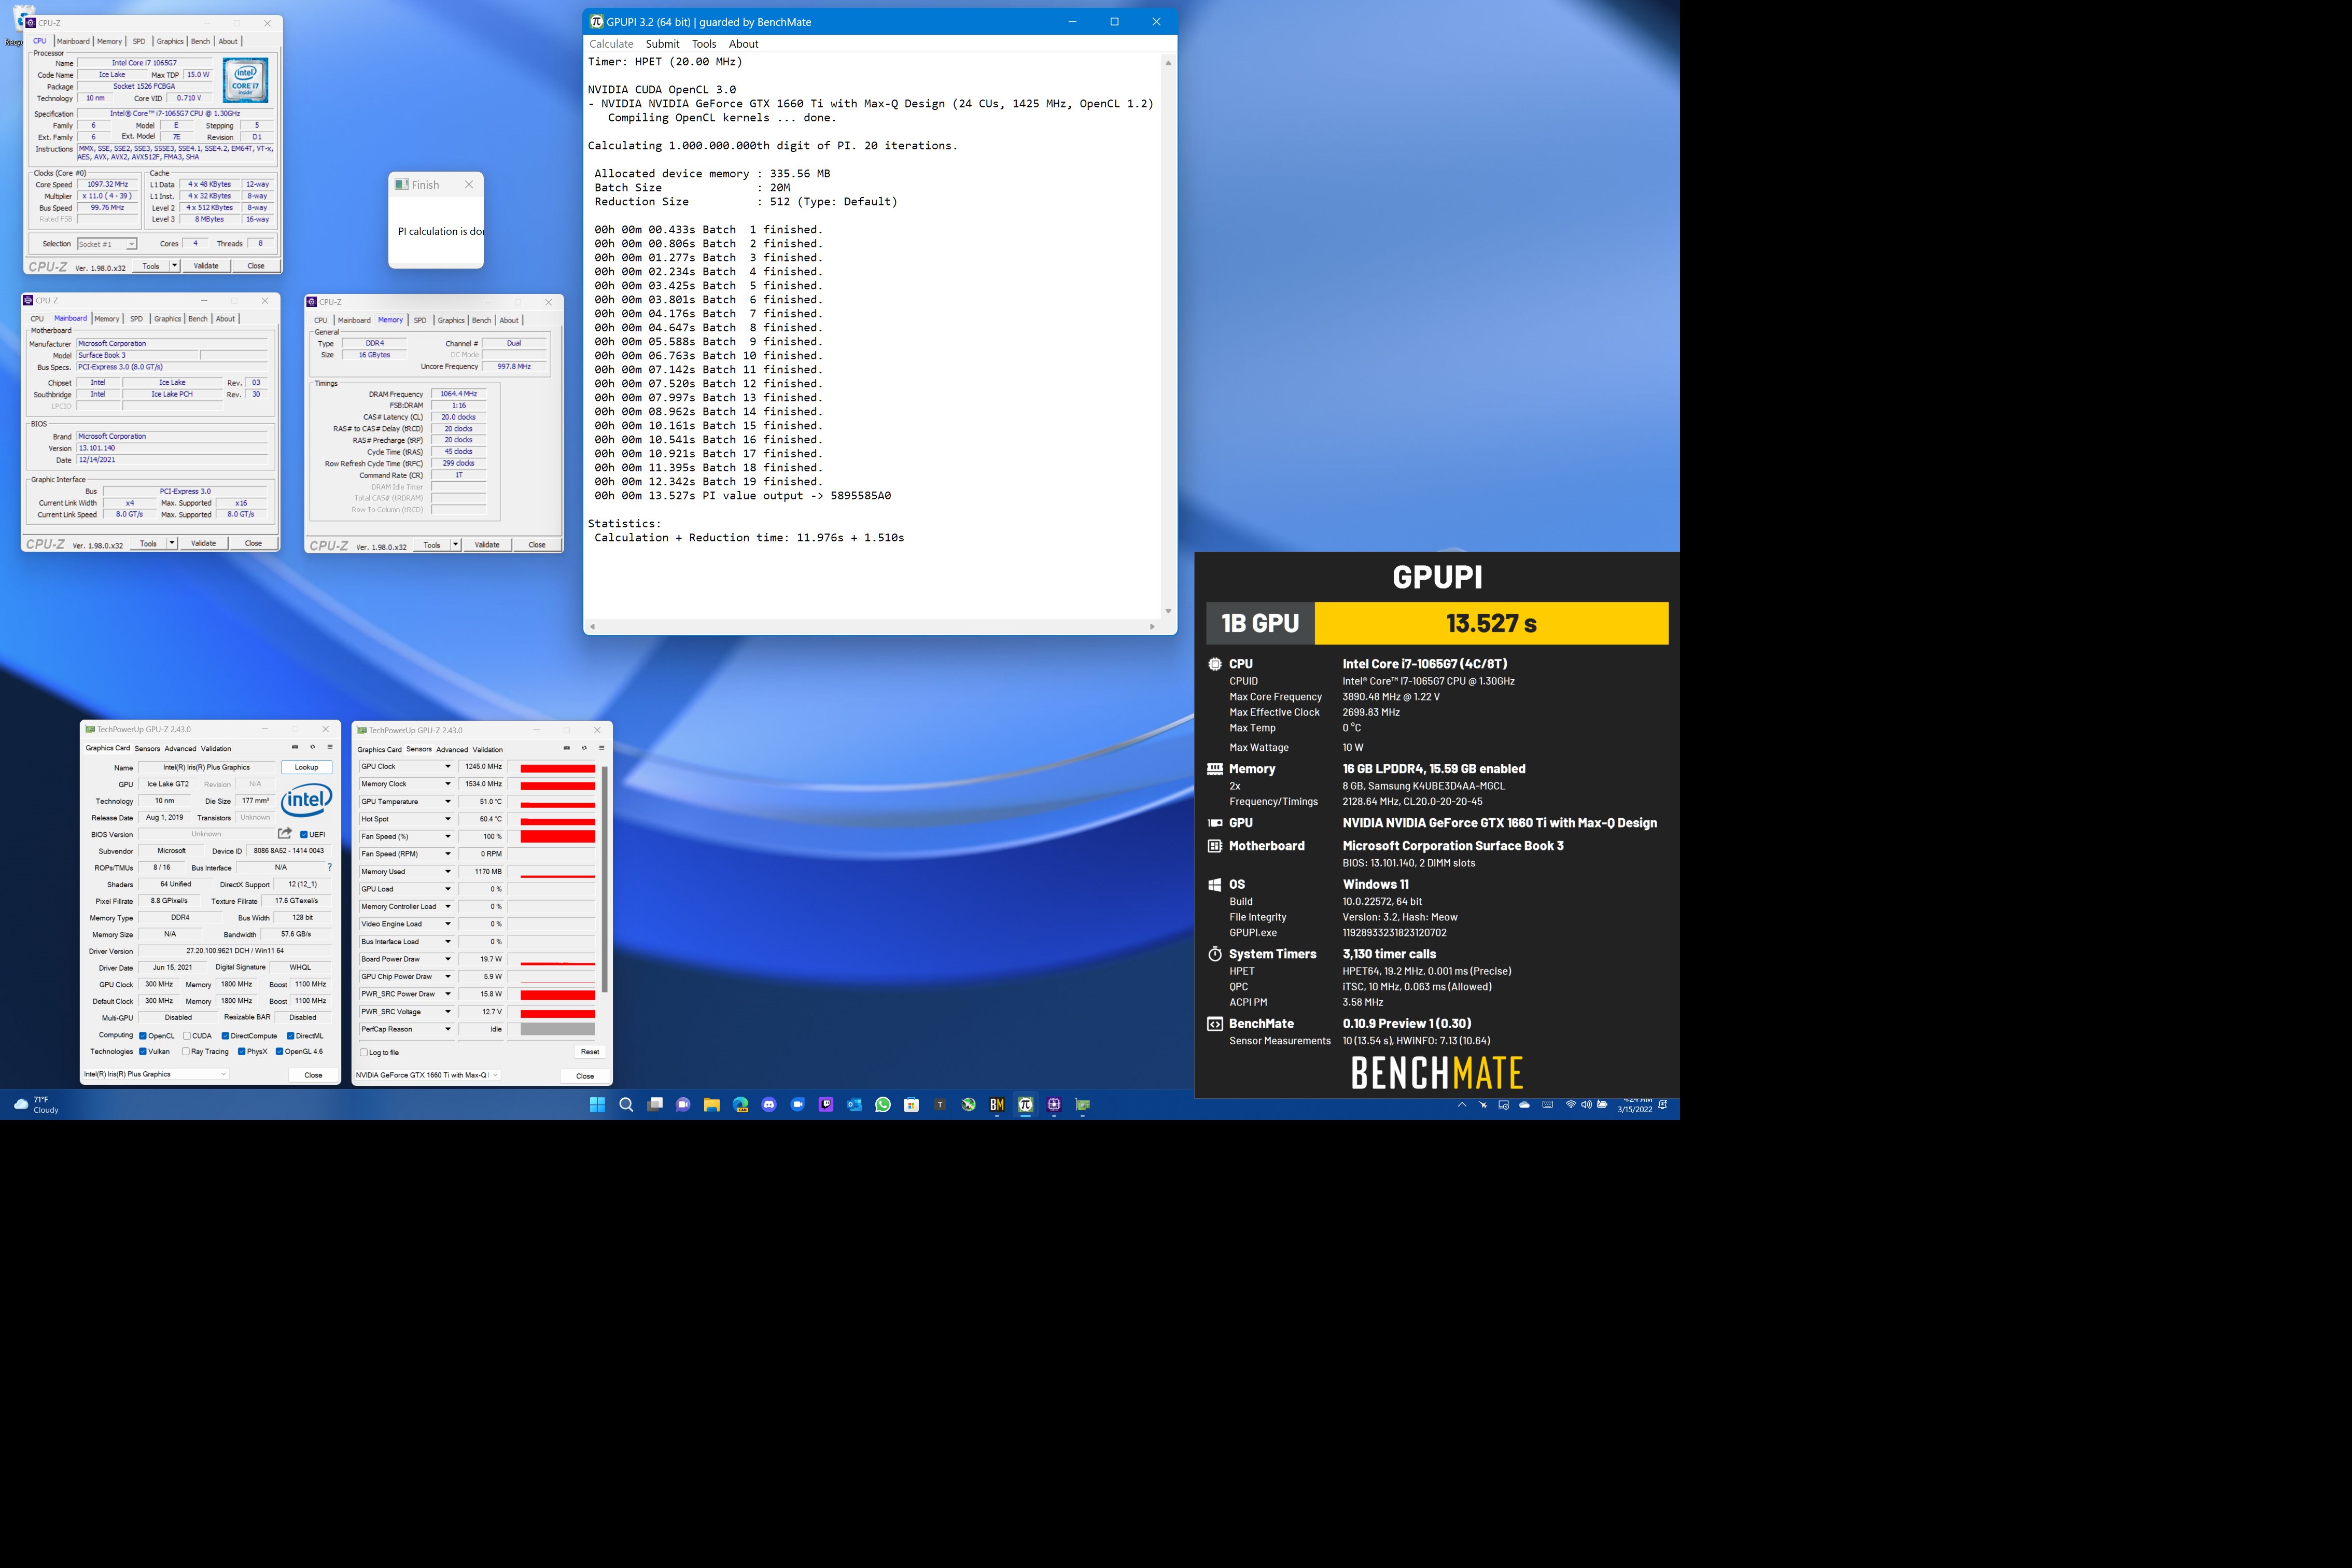The height and width of the screenshot is (1568, 2352).
Task: Click the refresh icon in NVIDIA GPU-Z Sensors window
Action: [584, 748]
